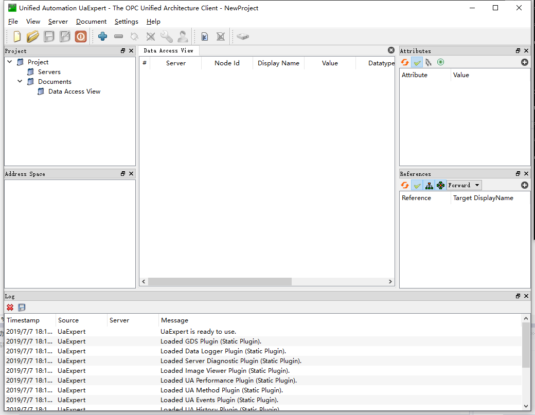Click the remove document crossed page icon
Screen dimensions: 535x415
(221, 37)
